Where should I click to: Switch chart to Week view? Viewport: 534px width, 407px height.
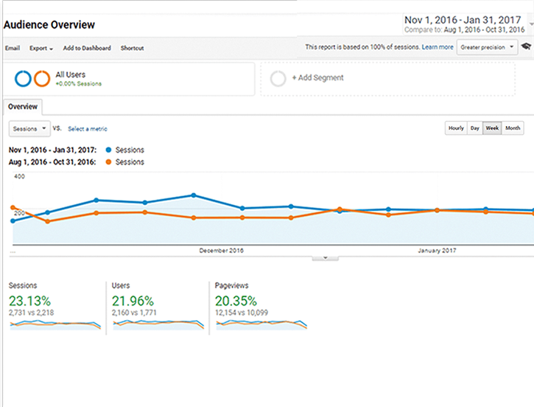[492, 128]
